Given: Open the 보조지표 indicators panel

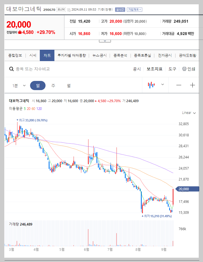Looking at the screenshot, I should click(x=154, y=69).
